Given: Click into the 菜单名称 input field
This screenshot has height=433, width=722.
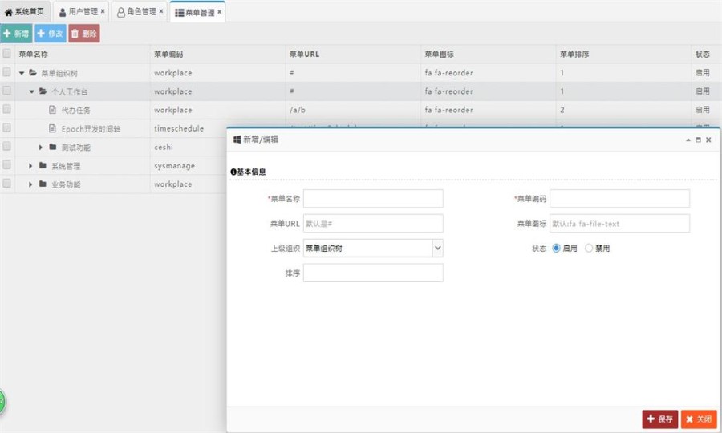Looking at the screenshot, I should pos(373,199).
